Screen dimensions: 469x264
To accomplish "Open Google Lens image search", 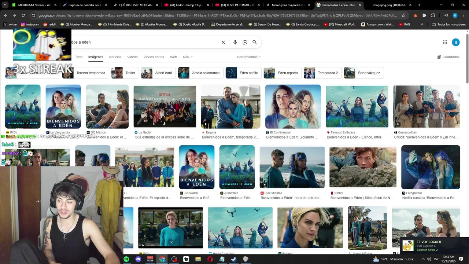I will tap(245, 42).
